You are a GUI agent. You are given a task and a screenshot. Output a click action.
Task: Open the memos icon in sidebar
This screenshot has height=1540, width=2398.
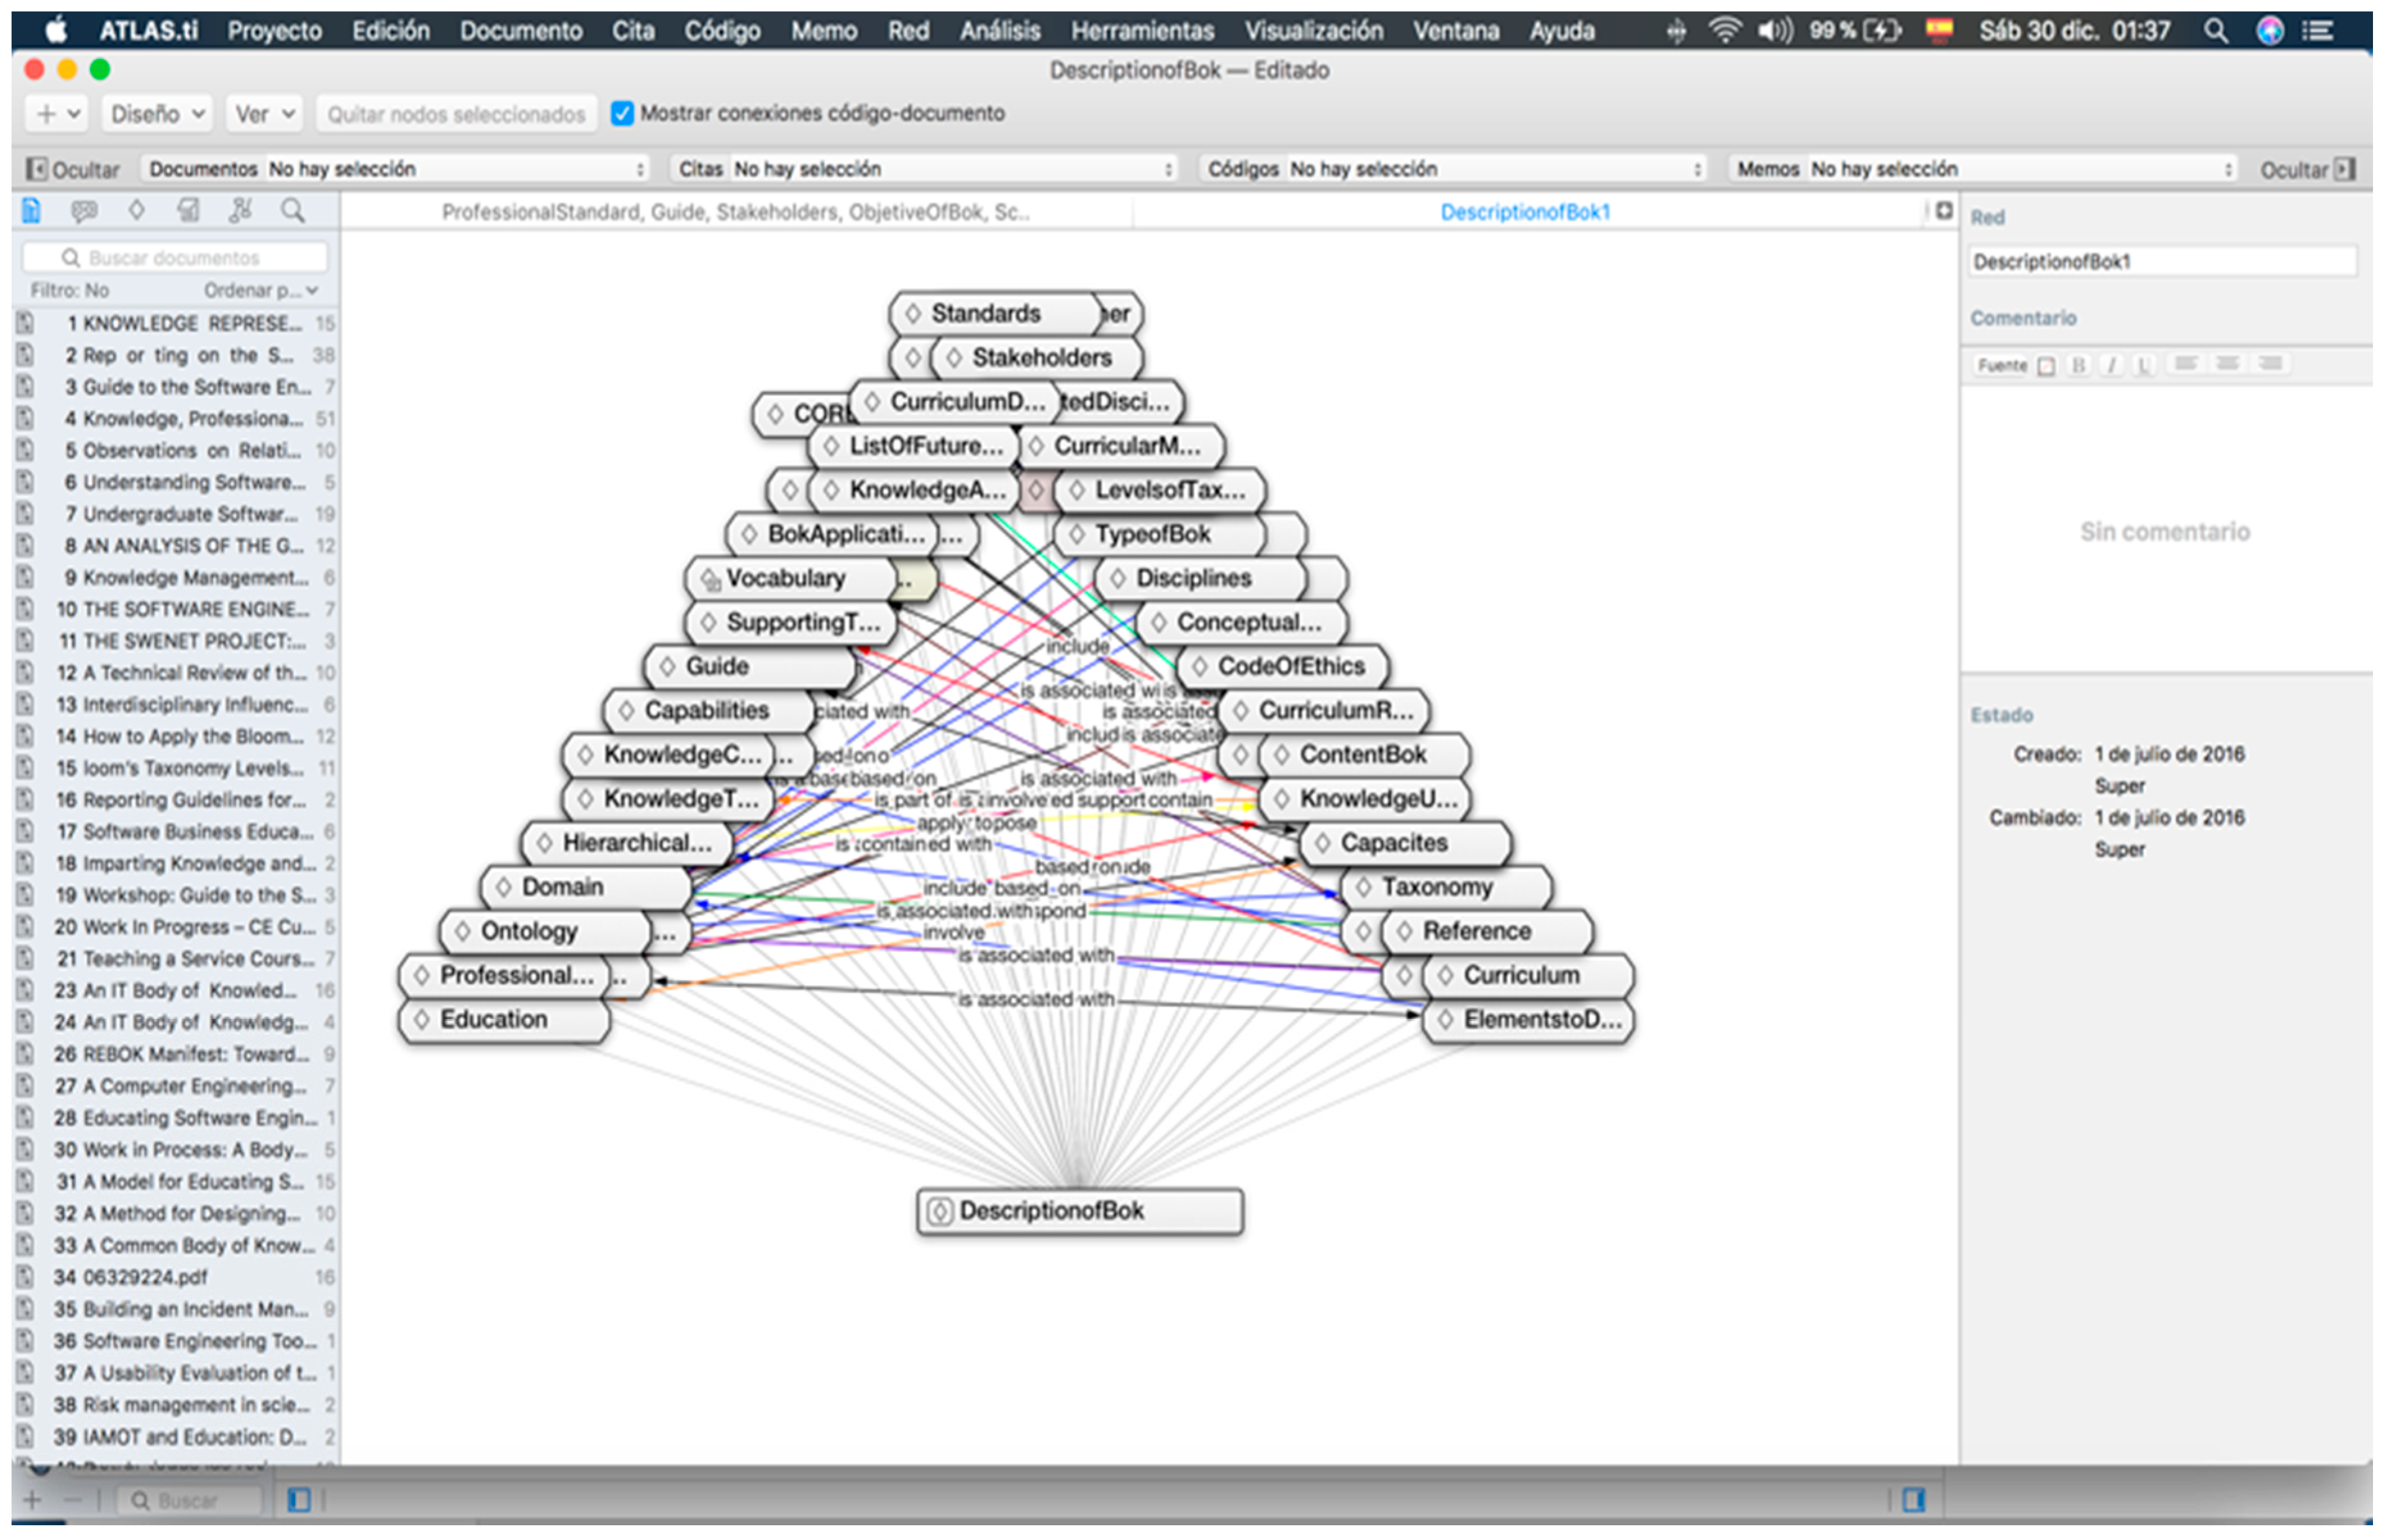tap(188, 211)
